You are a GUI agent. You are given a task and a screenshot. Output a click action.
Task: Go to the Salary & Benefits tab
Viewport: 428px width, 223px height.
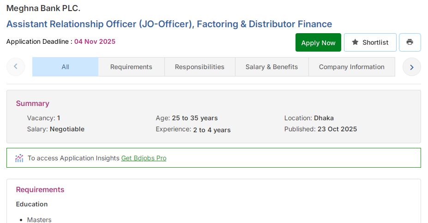click(x=271, y=67)
